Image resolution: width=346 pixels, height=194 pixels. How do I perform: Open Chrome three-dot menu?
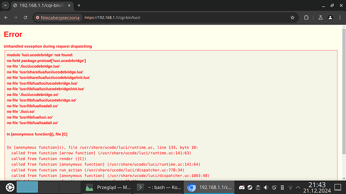coord(340,17)
